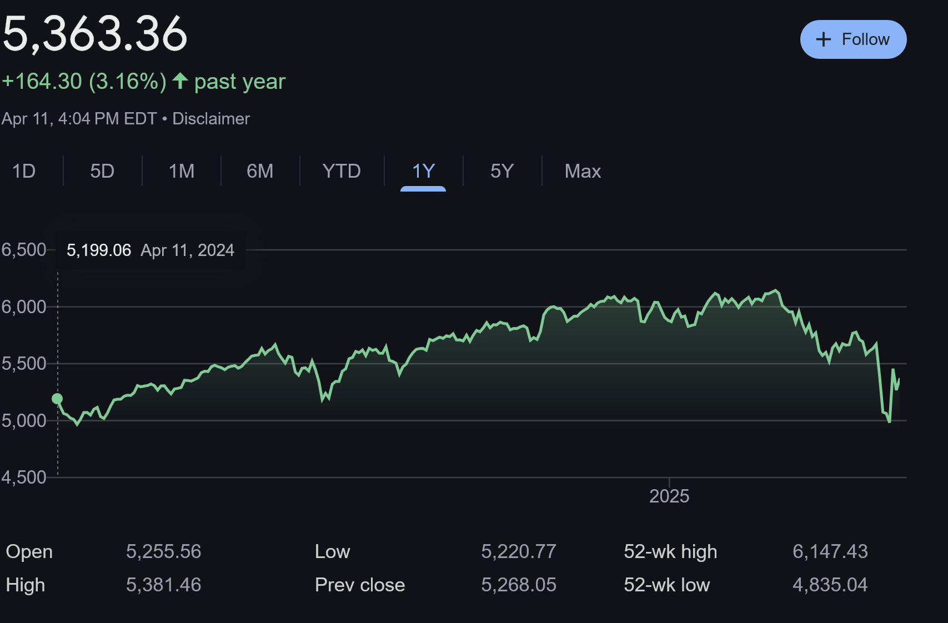Switch to the 1D time range tab
The width and height of the screenshot is (948, 623).
(x=24, y=171)
